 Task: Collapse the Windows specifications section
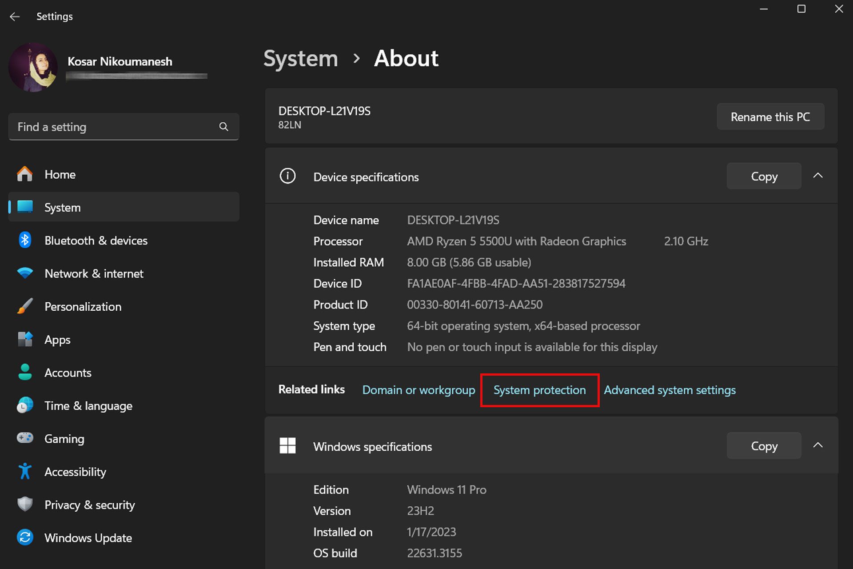click(818, 445)
